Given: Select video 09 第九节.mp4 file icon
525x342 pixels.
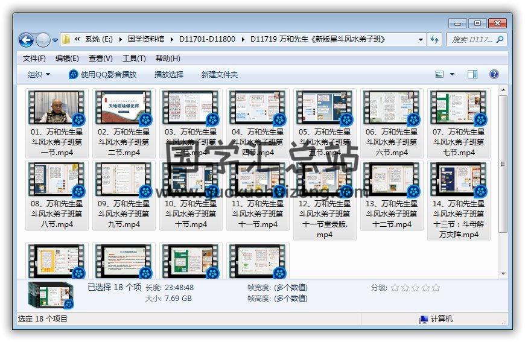Looking at the screenshot, I should [x=124, y=179].
